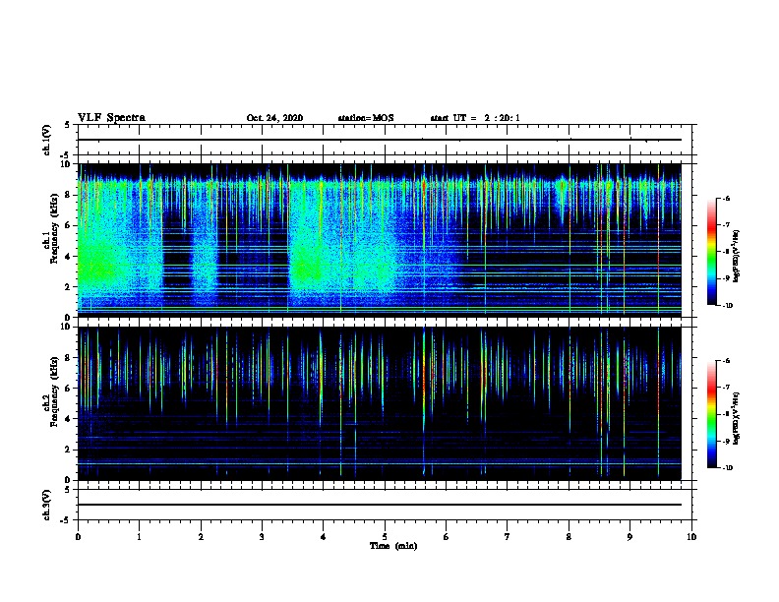Click the 'ch.3(V)' waveform axis label
Image resolution: width=779 pixels, height=602 pixels.
pyautogui.click(x=46, y=505)
